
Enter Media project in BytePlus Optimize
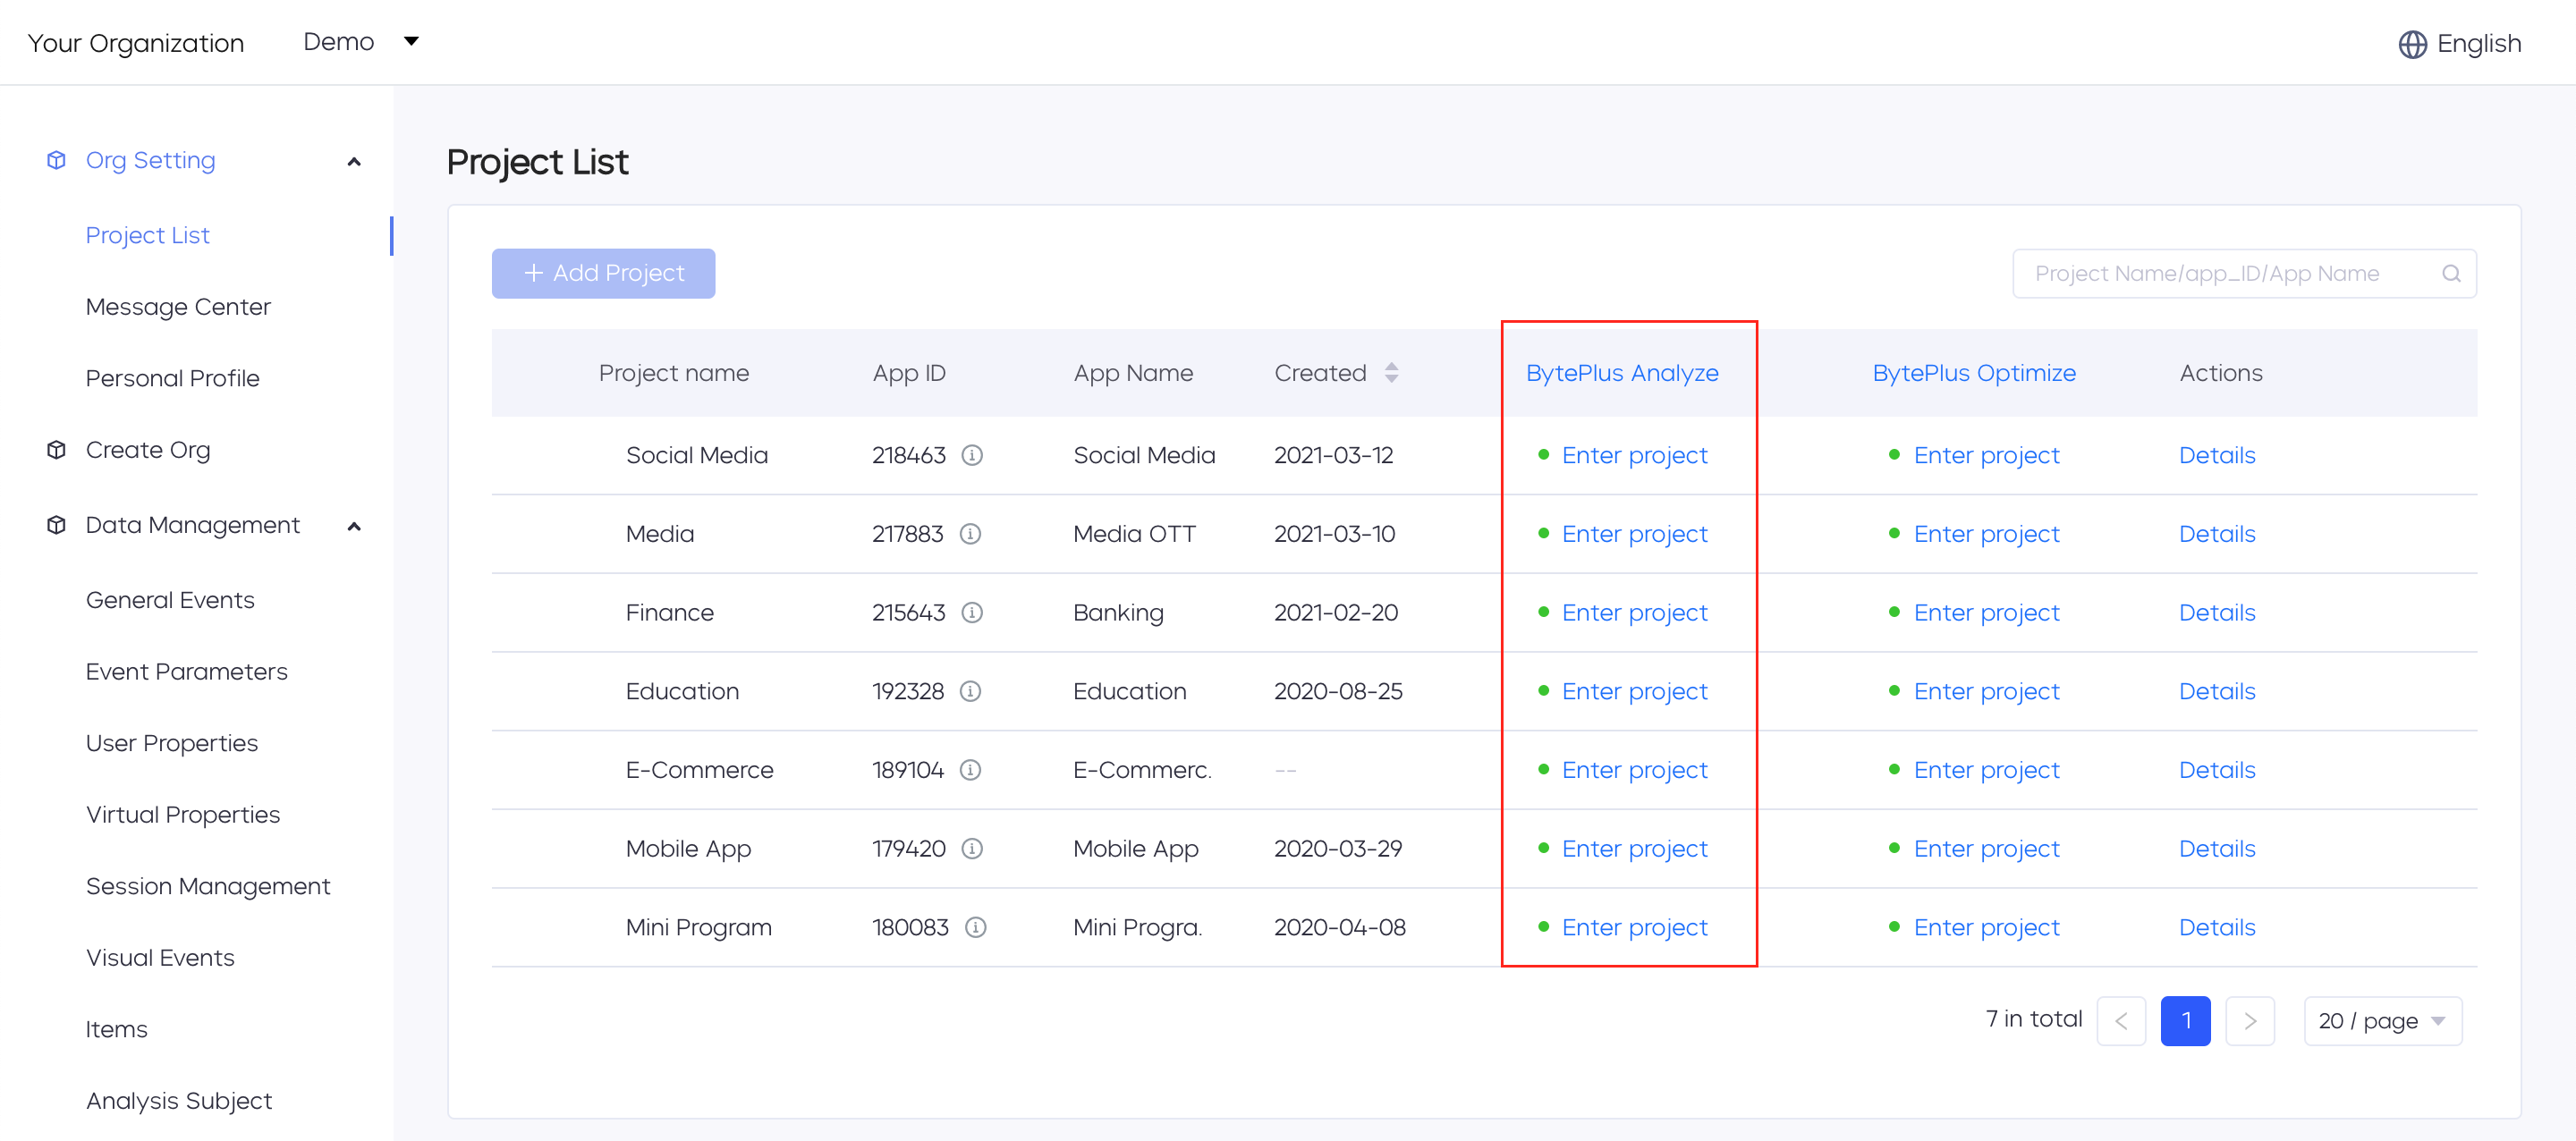pyautogui.click(x=1986, y=534)
